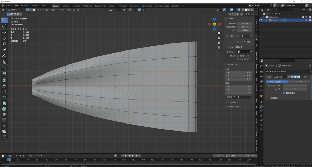The height and width of the screenshot is (167, 312).
Task: Enable vertex select mode
Action: (28, 10)
